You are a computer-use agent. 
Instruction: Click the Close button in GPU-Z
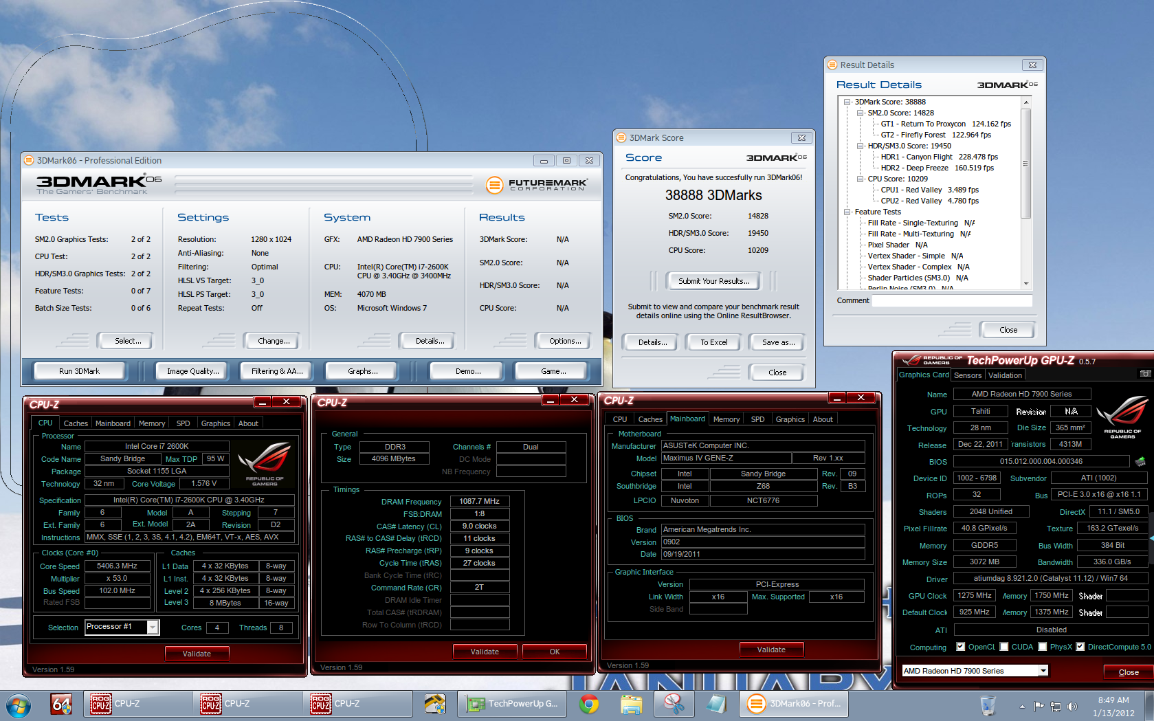coord(1128,672)
